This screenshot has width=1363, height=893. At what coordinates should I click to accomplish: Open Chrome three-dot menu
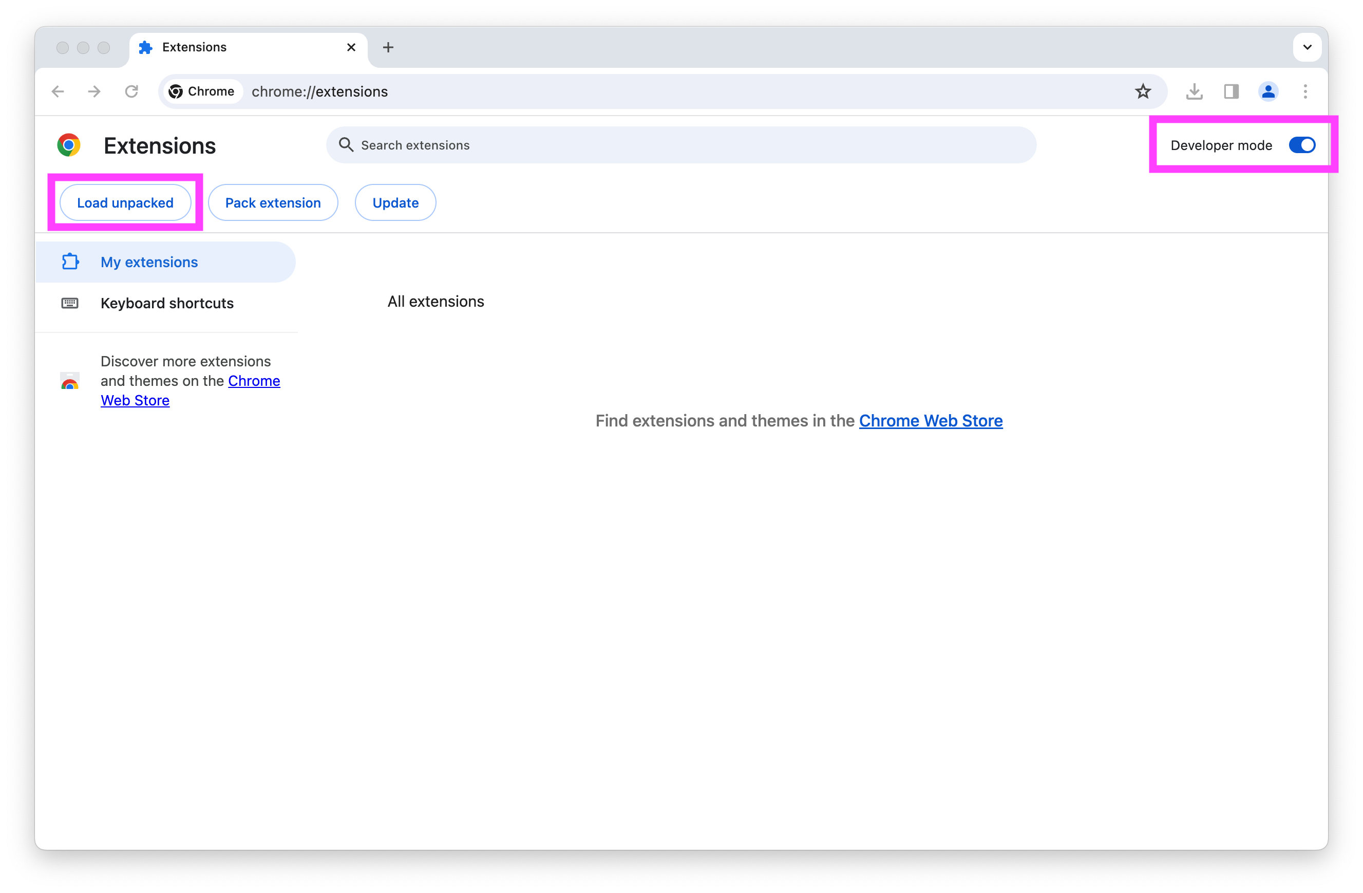[1305, 91]
